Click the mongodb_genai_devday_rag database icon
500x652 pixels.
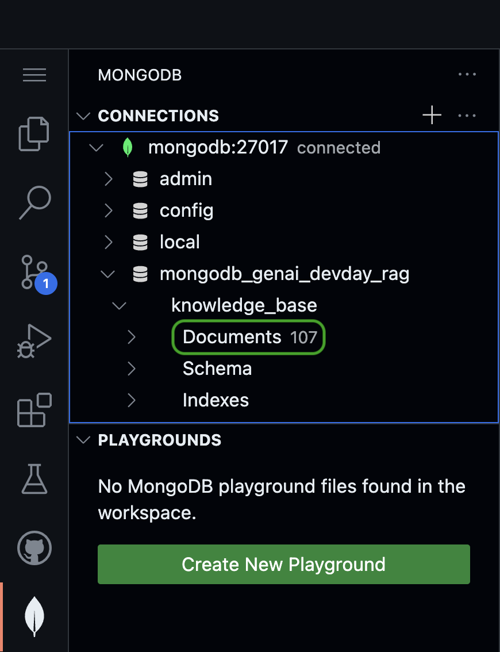pos(140,274)
